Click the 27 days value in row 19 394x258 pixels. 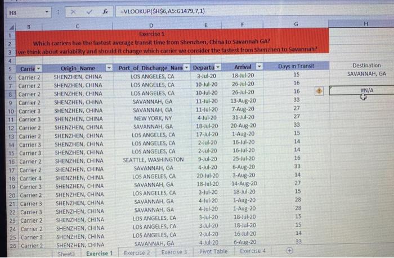(298, 183)
